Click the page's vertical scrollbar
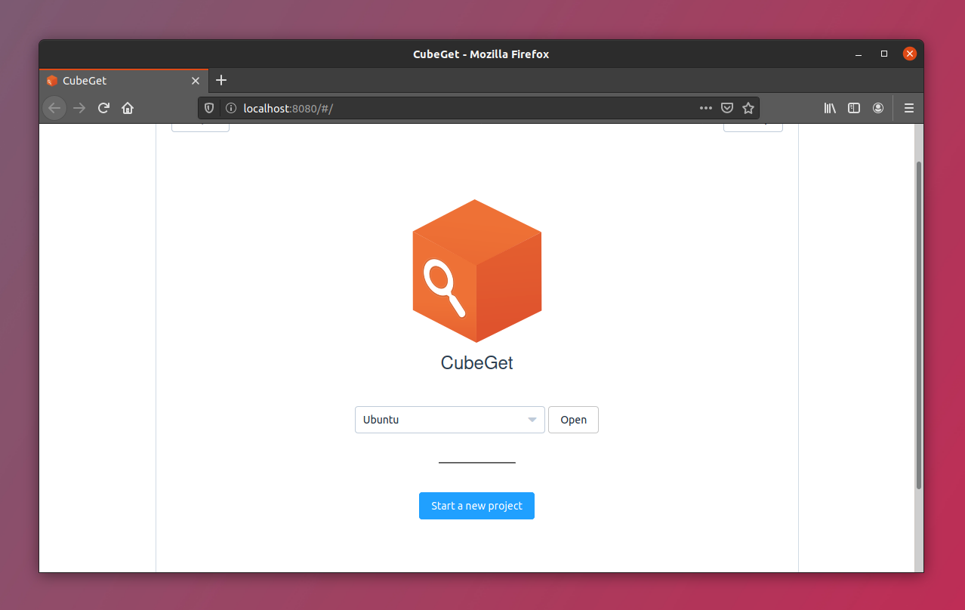The image size is (965, 610). pos(918,325)
